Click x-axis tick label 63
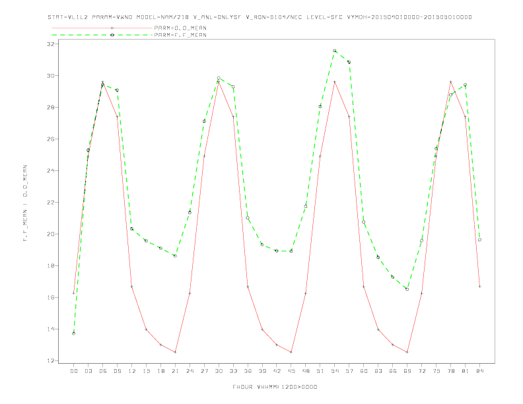 [x=378, y=371]
